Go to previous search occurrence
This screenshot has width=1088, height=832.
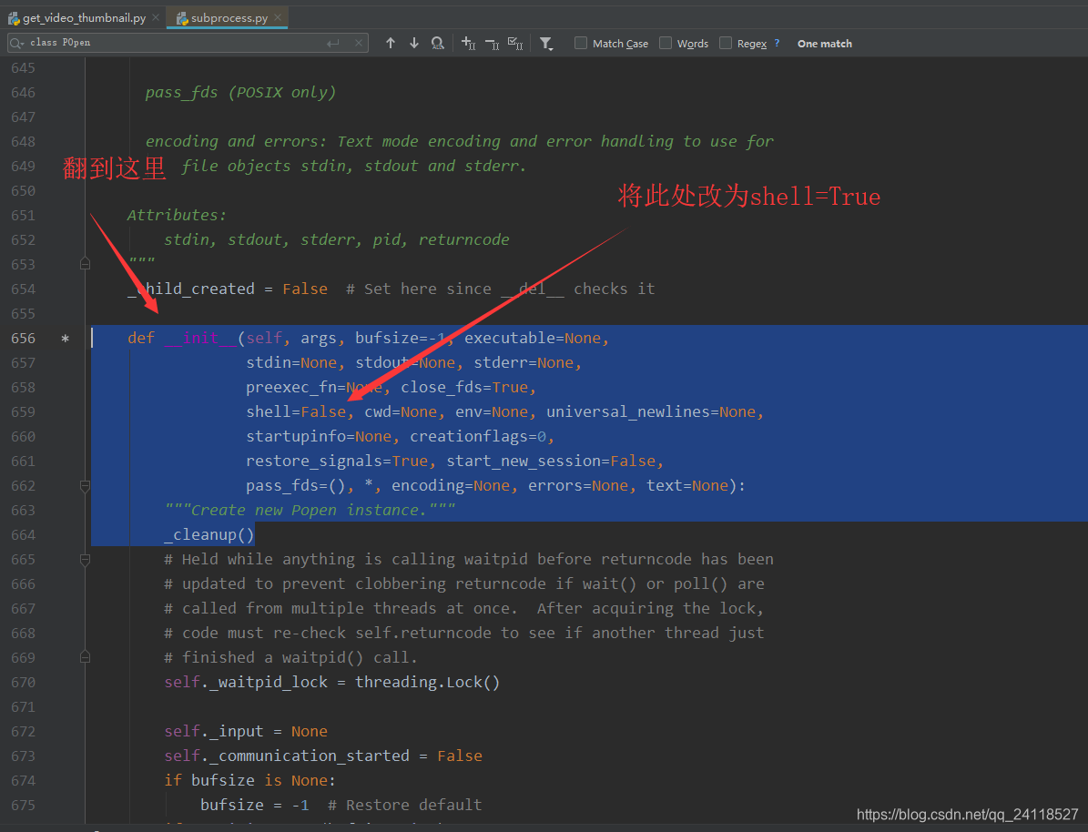(391, 43)
